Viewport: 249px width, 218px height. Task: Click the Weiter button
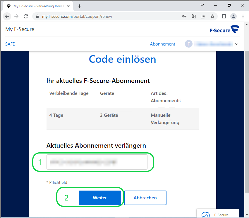[100, 198]
